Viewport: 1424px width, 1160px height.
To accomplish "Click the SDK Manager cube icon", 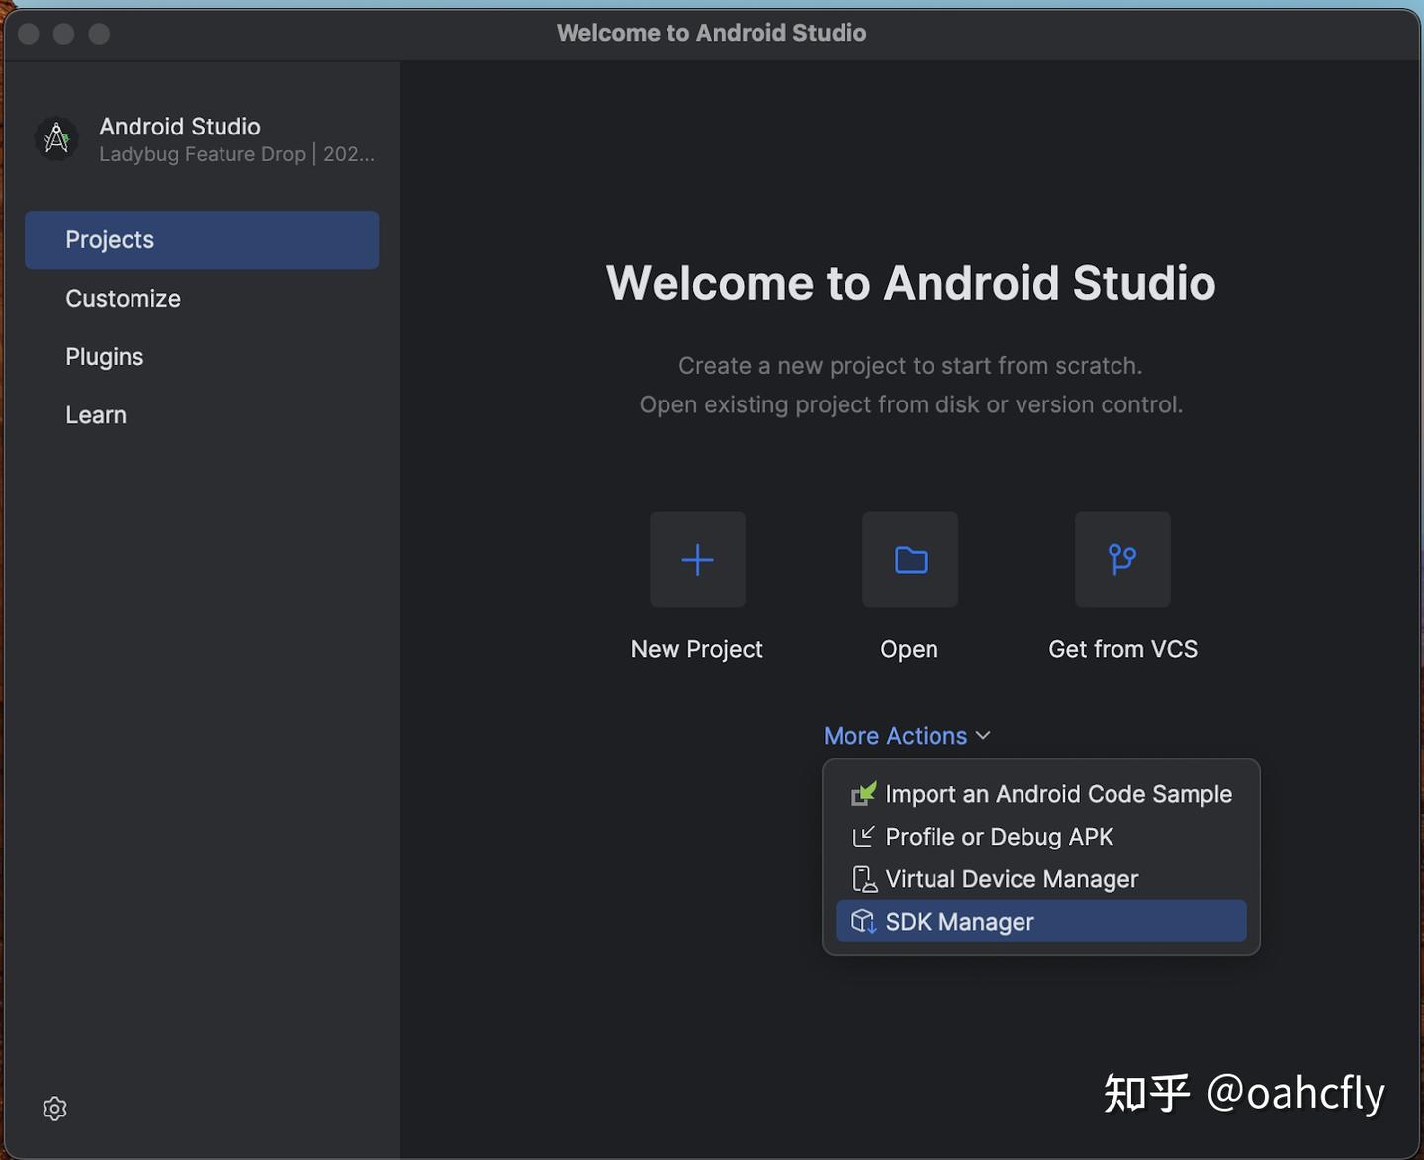I will tap(863, 921).
